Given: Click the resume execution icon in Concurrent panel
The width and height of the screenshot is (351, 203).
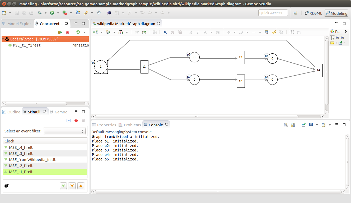Looking at the screenshot, I should tap(60, 32).
